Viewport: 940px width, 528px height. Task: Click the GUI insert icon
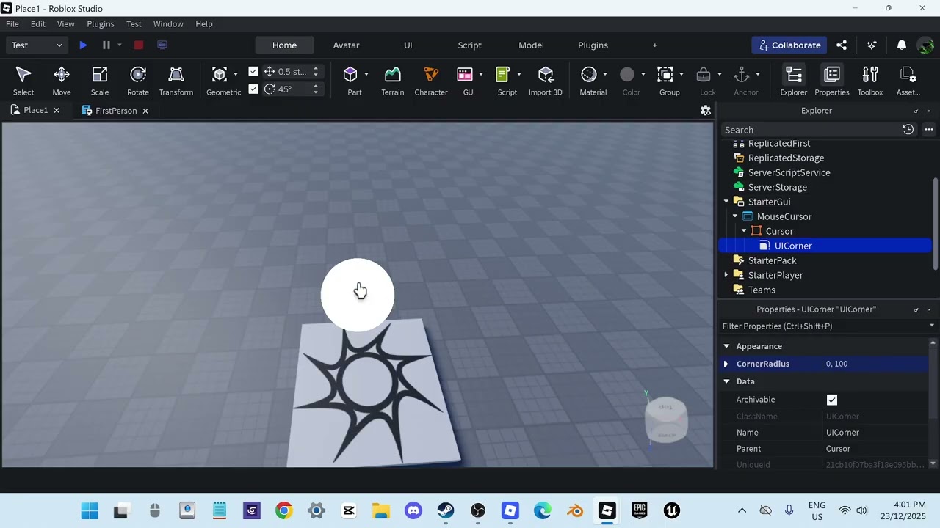tap(465, 74)
